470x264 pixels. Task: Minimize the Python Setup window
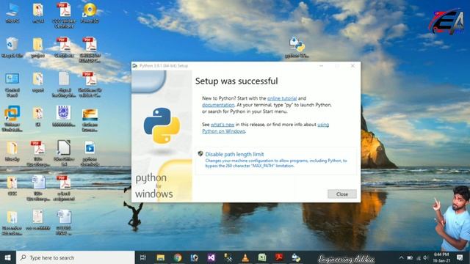coord(322,66)
